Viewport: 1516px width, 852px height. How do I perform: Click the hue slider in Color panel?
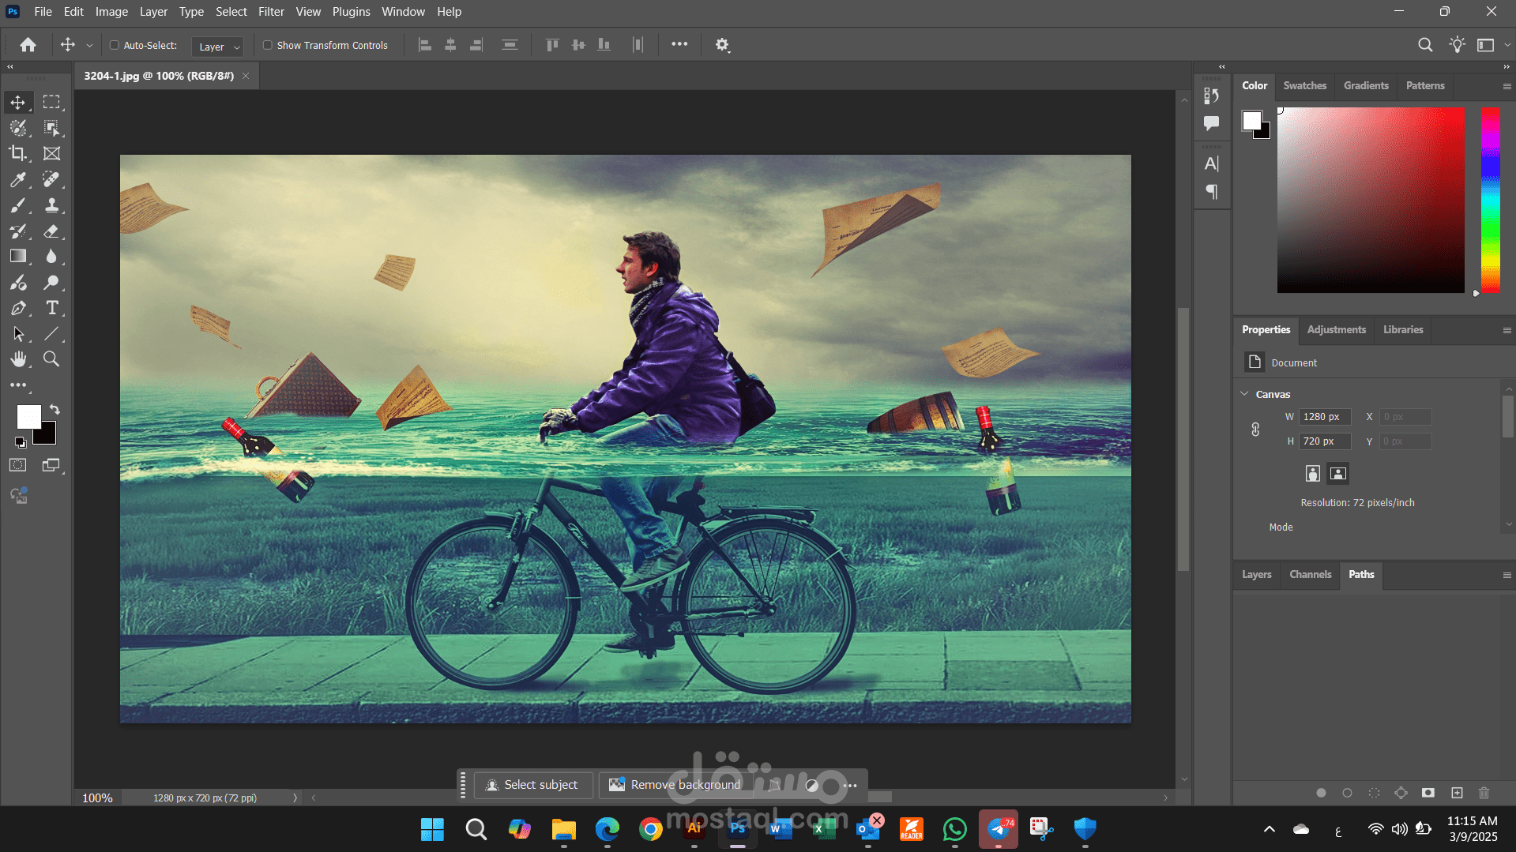[1490, 200]
